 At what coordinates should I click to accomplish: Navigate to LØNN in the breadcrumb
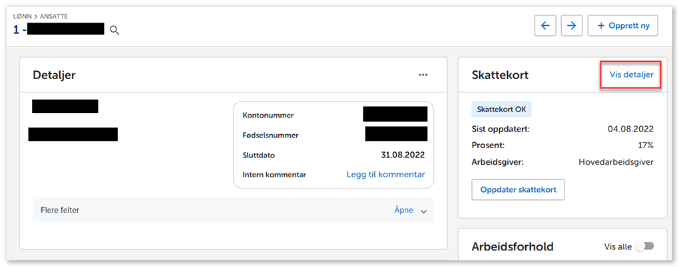pyautogui.click(x=22, y=15)
